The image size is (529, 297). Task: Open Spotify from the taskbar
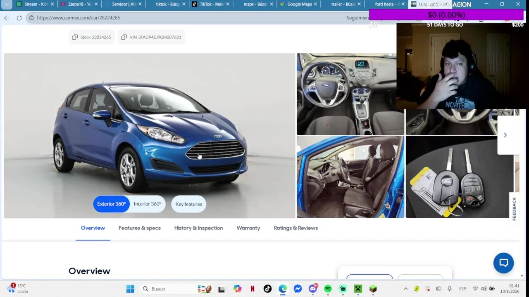[x=328, y=289]
